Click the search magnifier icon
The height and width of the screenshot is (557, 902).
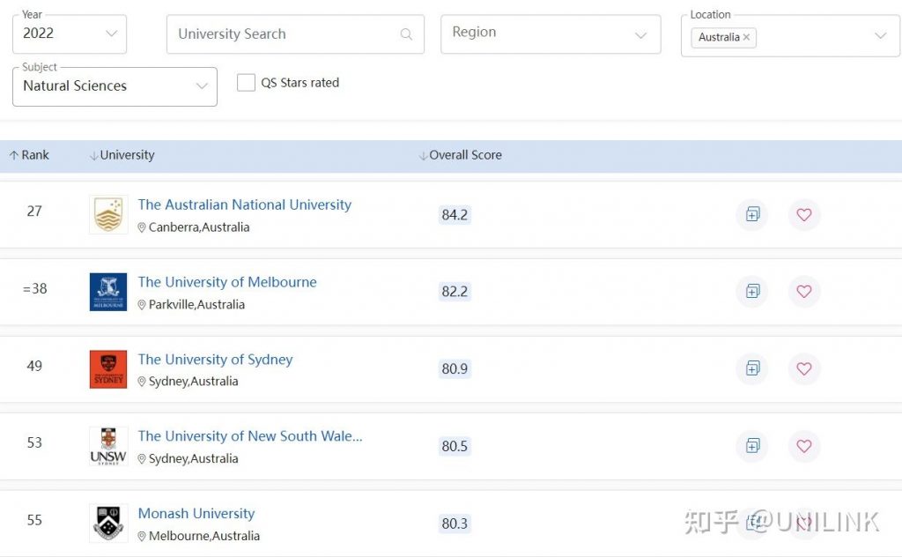point(406,34)
